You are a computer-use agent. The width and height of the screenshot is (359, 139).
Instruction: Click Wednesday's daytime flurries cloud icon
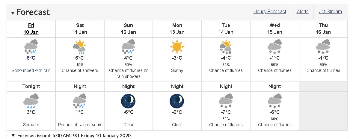point(274,47)
